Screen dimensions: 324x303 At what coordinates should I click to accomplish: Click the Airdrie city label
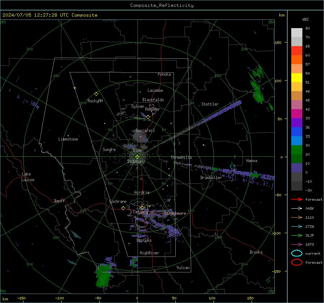[142, 192]
